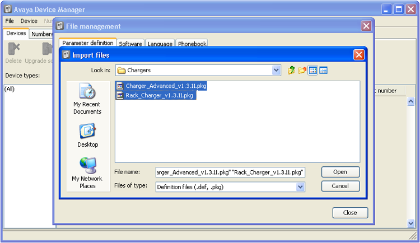Click the File name input field
The height and width of the screenshot is (243, 420).
pyautogui.click(x=230, y=172)
